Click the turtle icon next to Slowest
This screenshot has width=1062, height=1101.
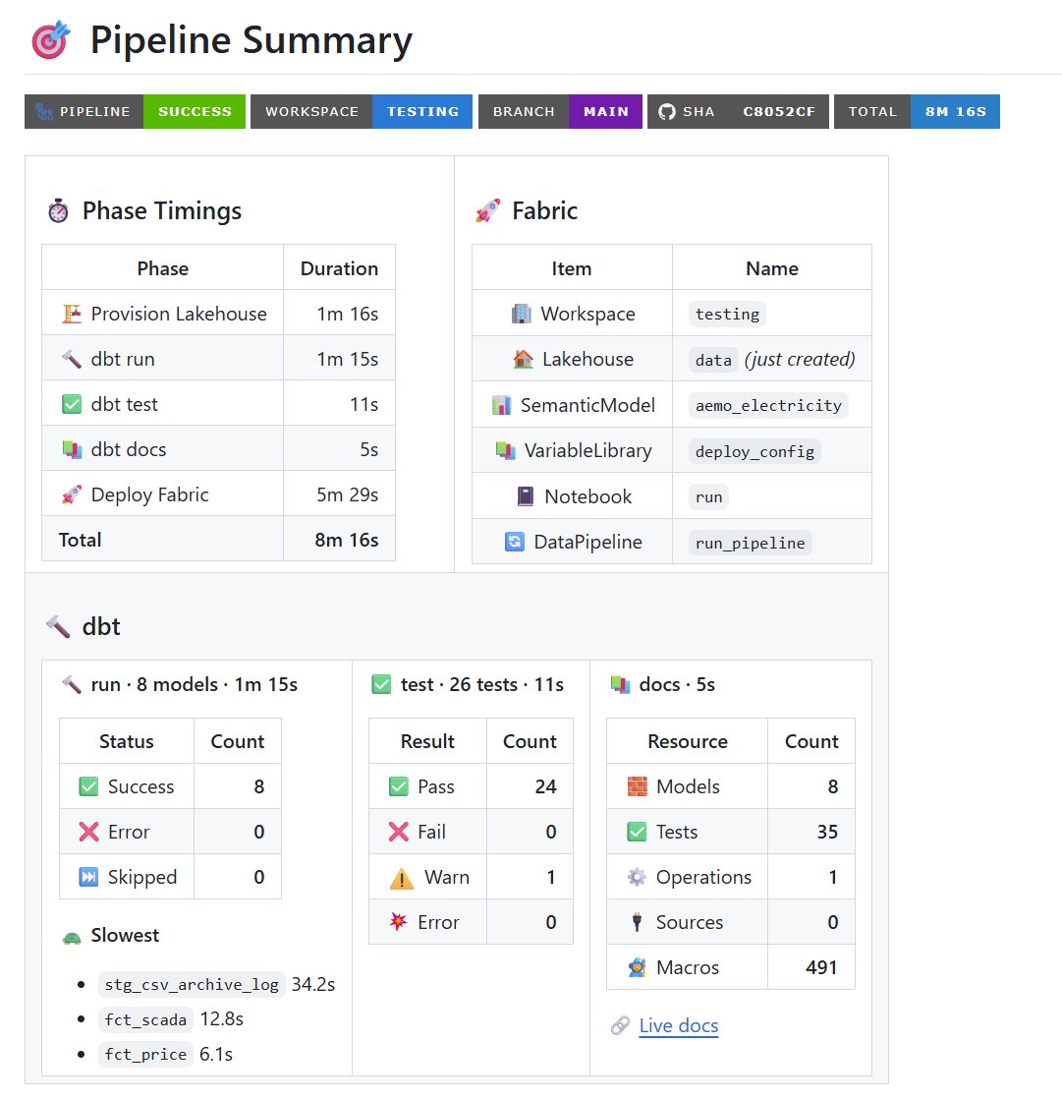point(72,937)
